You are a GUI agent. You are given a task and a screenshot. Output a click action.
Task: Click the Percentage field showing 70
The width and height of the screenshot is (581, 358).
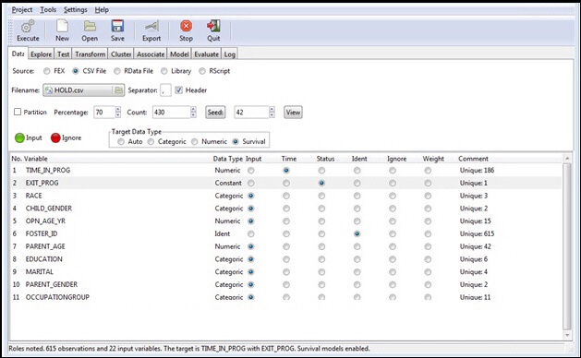(x=103, y=113)
